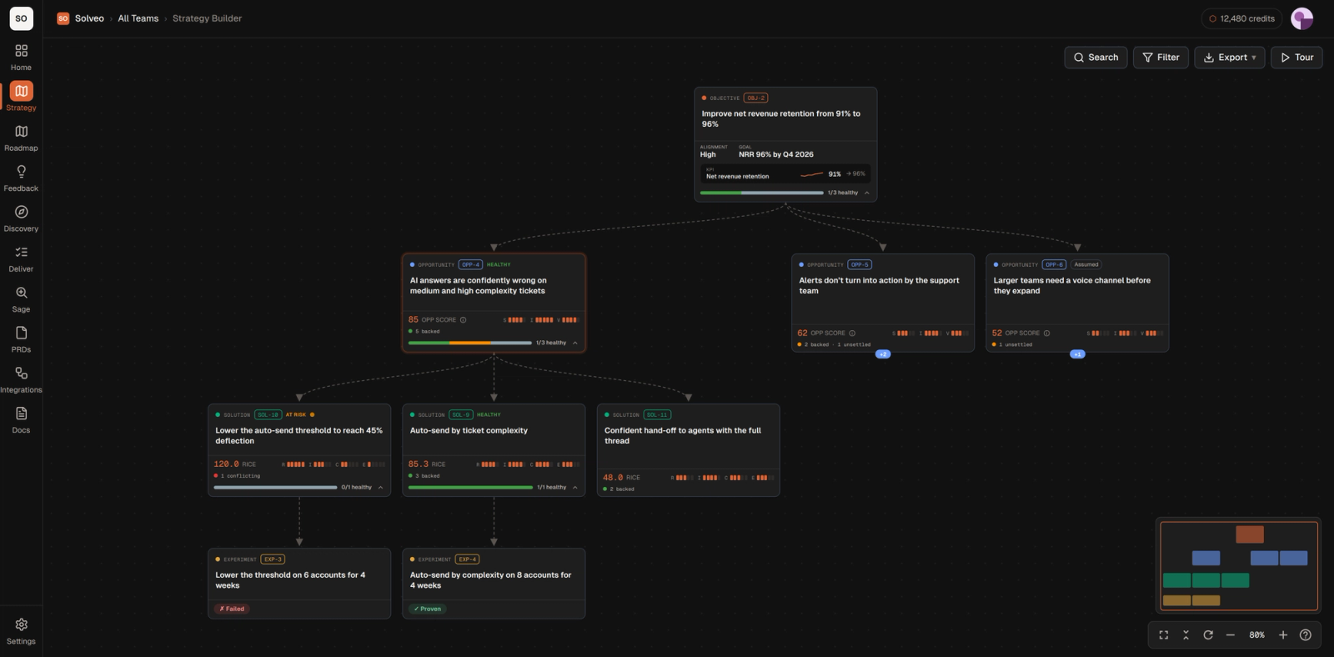This screenshot has width=1334, height=657.
Task: Click the SOL-9 green progress bar
Action: point(470,488)
